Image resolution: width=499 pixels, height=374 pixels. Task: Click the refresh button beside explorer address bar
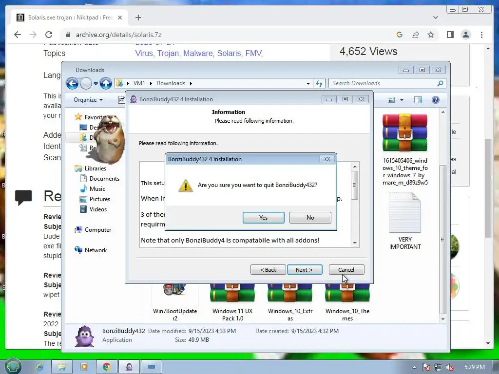(319, 83)
